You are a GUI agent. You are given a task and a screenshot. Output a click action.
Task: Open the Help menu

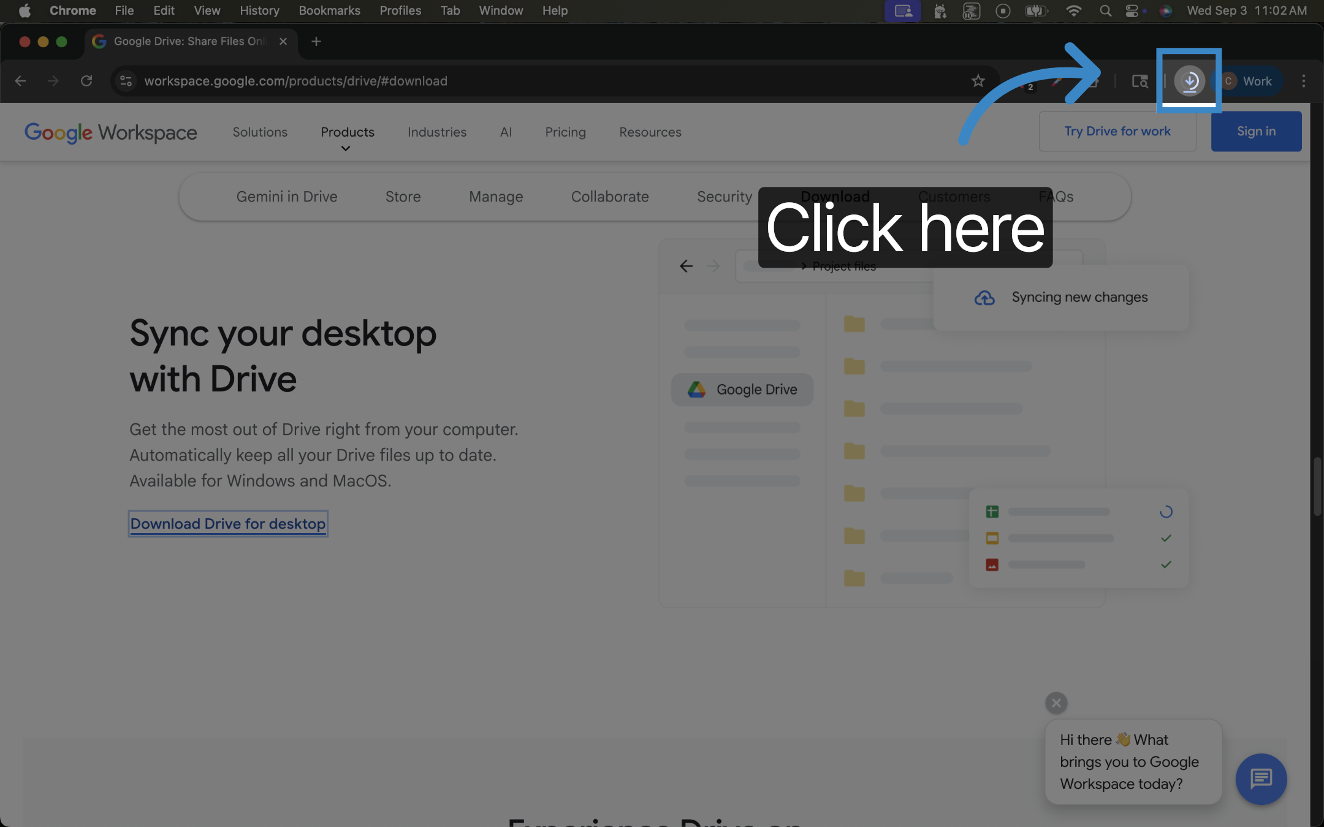click(x=555, y=10)
